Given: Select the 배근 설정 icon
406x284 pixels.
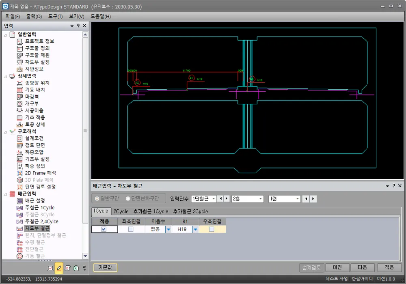Looking at the screenshot, I should pos(19,201).
